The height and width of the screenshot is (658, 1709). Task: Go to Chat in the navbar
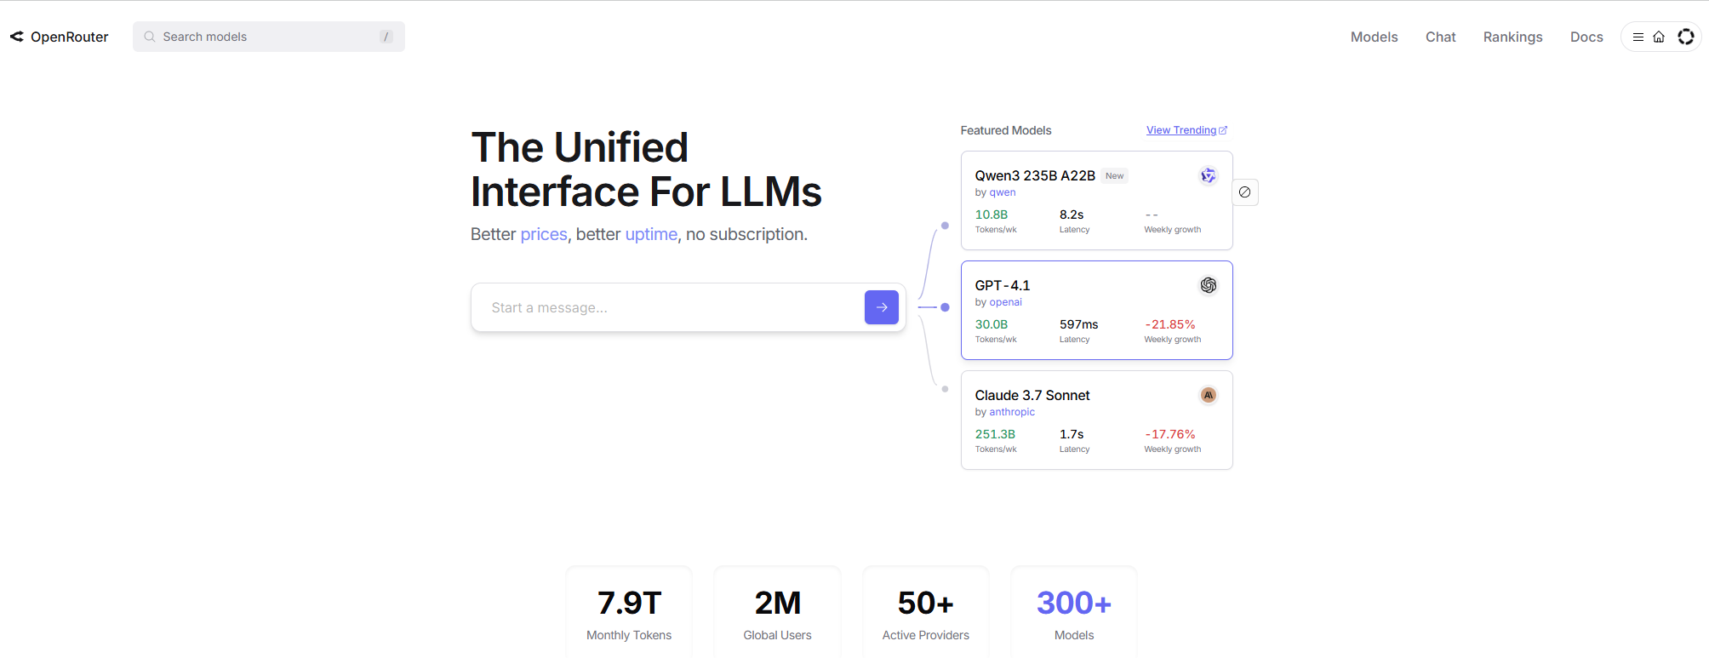pyautogui.click(x=1440, y=37)
